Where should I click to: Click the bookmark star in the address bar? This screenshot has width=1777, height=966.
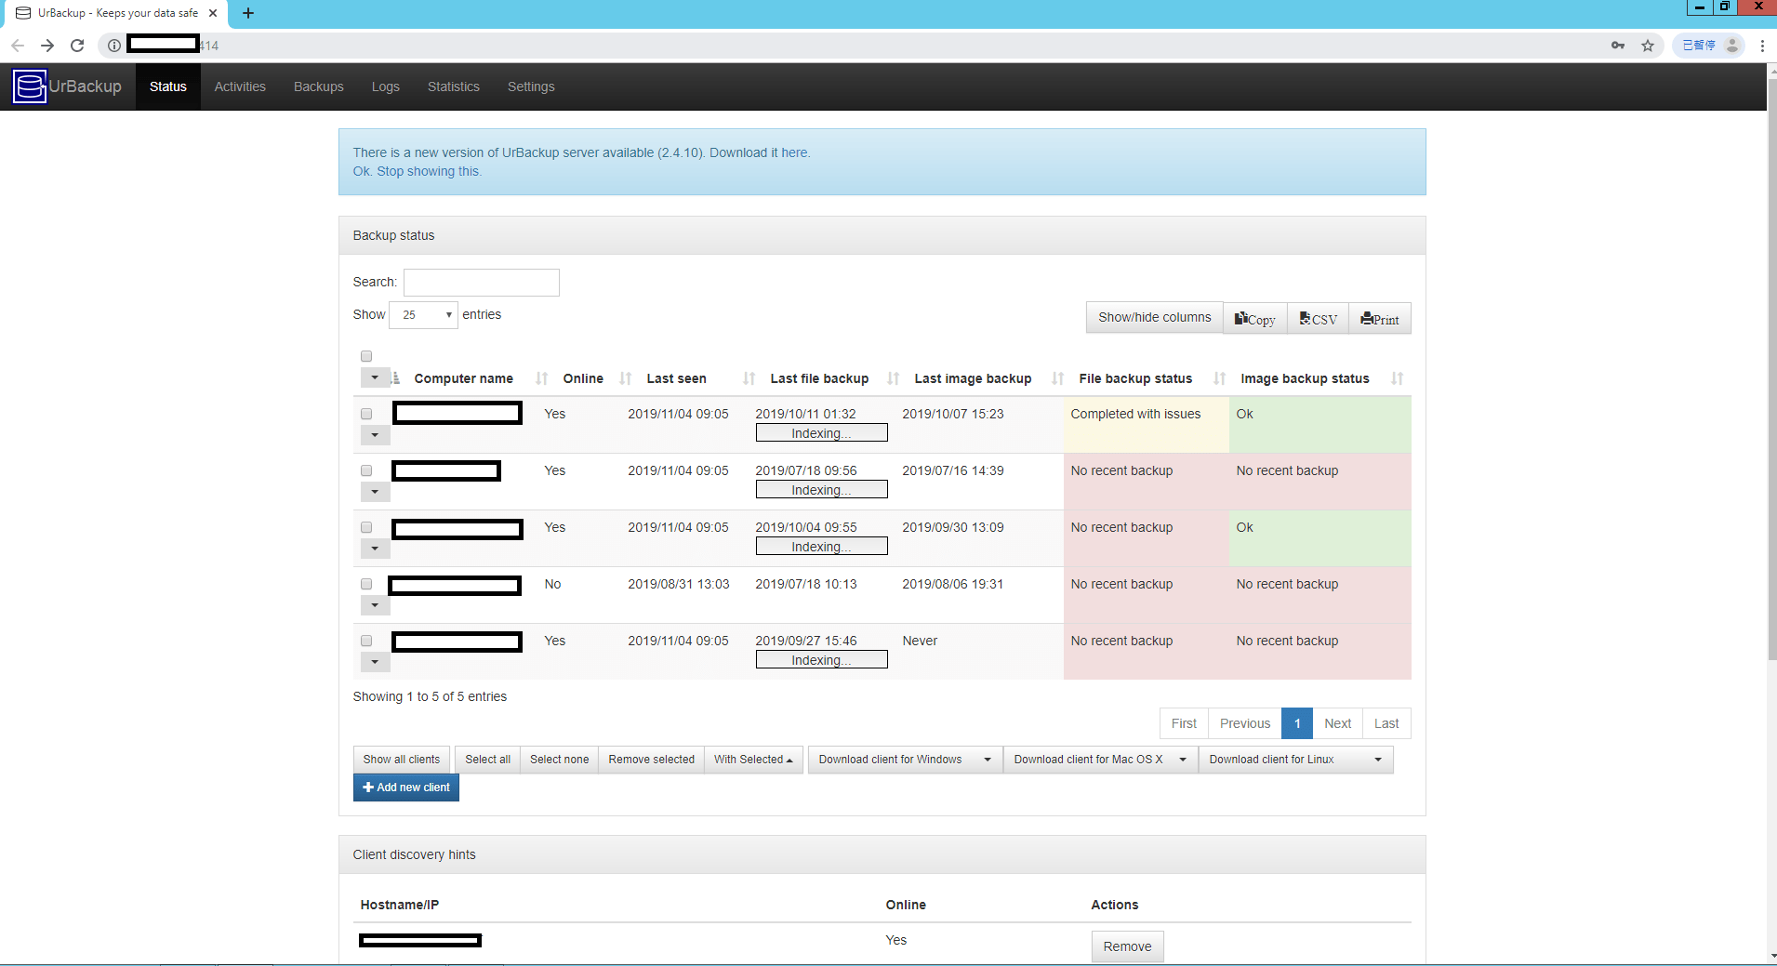[x=1647, y=45]
